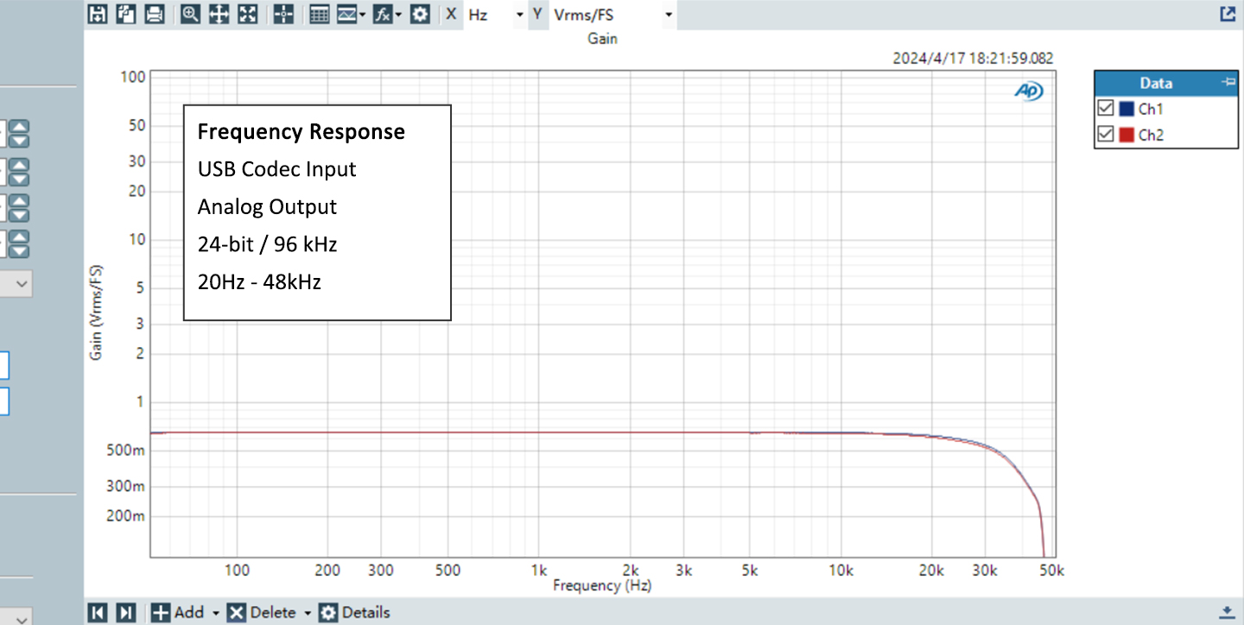Uncheck the Ch1 trace checkbox
1244x625 pixels.
click(1105, 109)
